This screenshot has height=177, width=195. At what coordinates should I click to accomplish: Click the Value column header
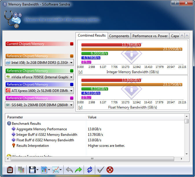pos(135,117)
